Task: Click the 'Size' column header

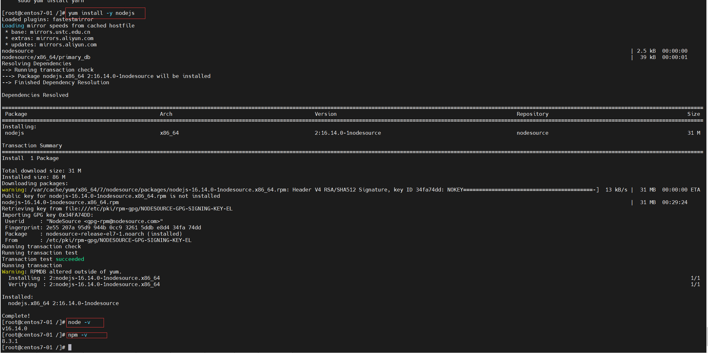Action: coord(693,114)
